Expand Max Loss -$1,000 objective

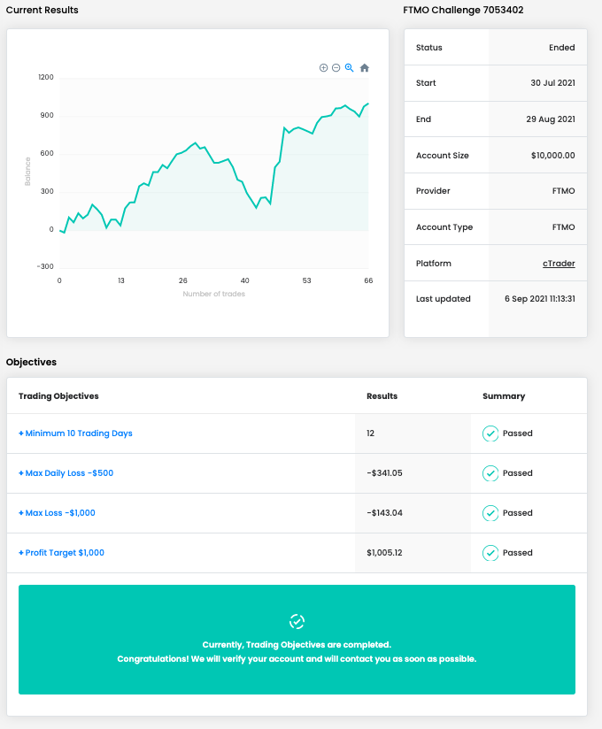(x=57, y=513)
